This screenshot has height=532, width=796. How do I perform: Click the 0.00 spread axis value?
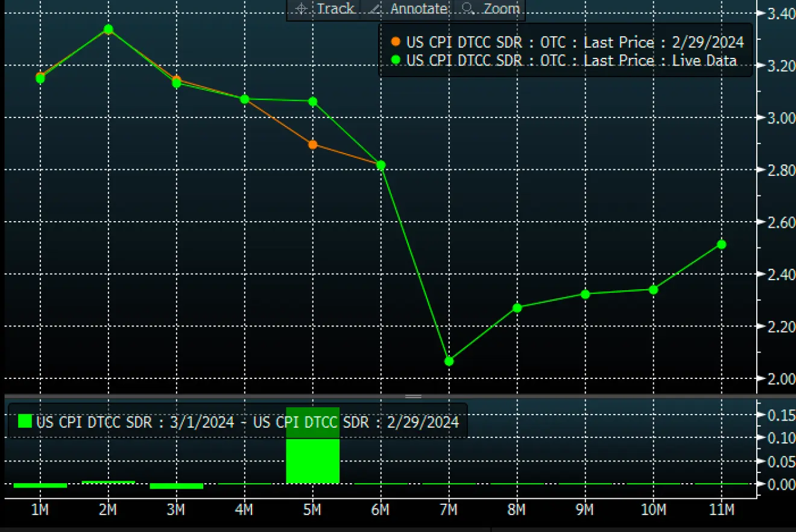click(782, 484)
